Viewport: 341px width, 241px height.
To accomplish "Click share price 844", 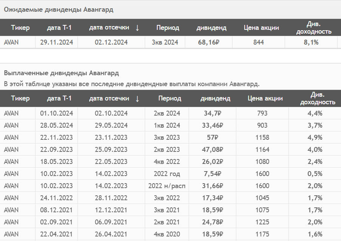I will pyautogui.click(x=258, y=42).
